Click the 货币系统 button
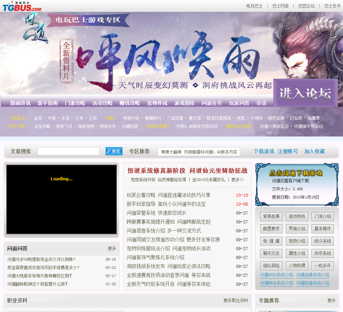The image size is (343, 312). point(323,253)
